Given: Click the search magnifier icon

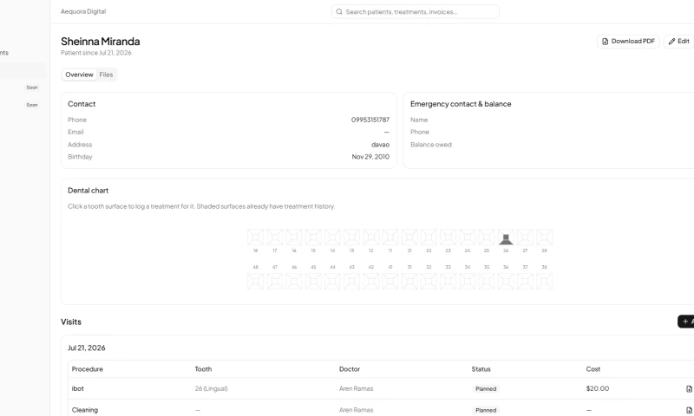Looking at the screenshot, I should (x=339, y=12).
